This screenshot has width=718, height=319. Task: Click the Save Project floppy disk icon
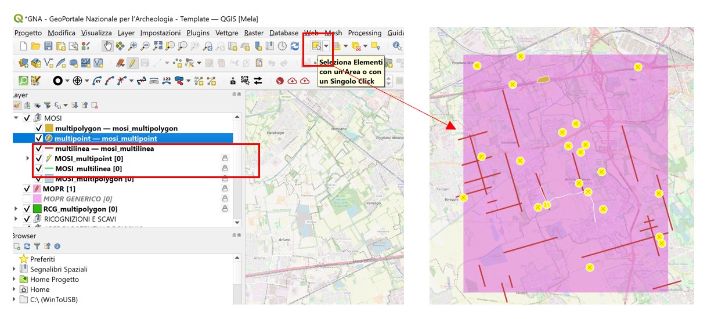48,46
